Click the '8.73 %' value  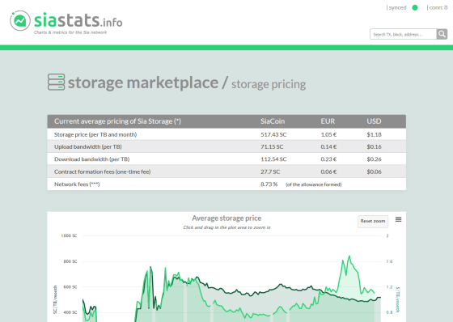(269, 184)
